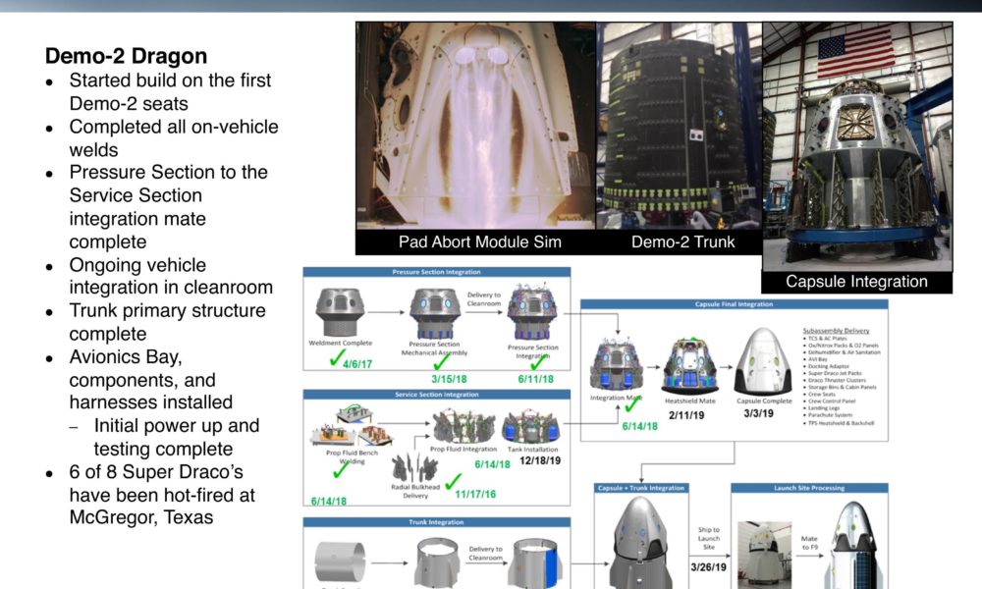The height and width of the screenshot is (589, 982).
Task: Select the date 12/18/19 under Tank Installation
Action: tap(540, 460)
